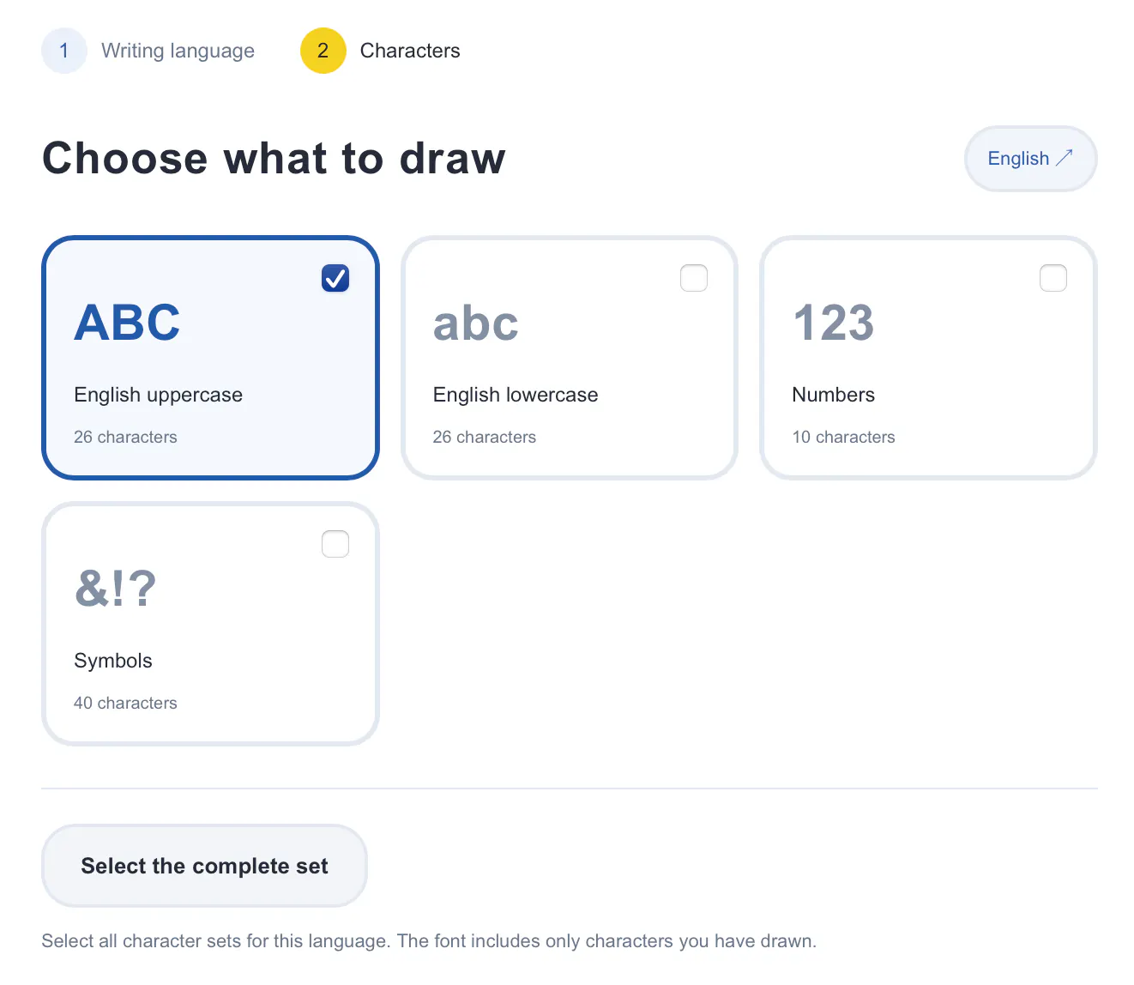The image size is (1134, 985).
Task: Click the ABC uppercase glyph preview
Action: [127, 323]
